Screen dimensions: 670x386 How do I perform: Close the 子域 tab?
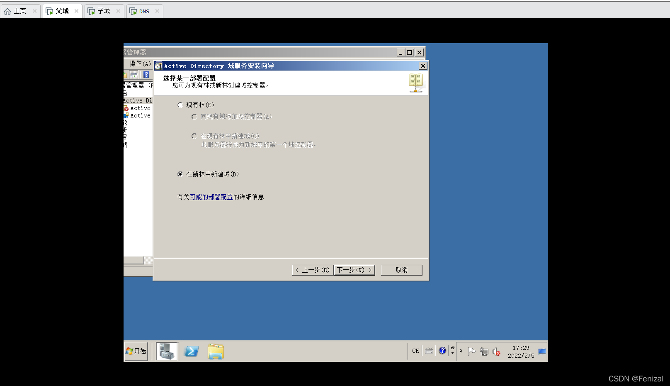119,11
